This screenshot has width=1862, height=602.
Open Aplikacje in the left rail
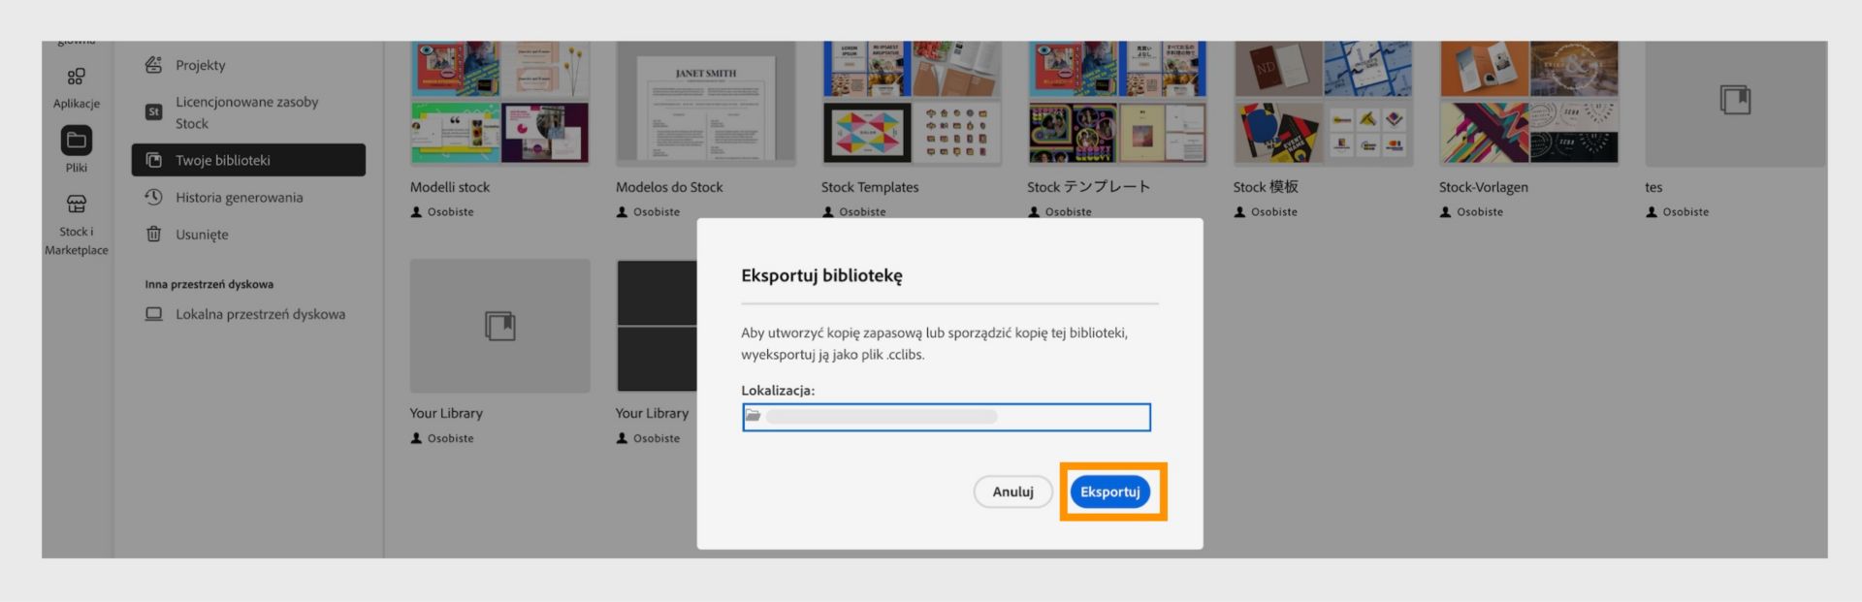pyautogui.click(x=77, y=87)
